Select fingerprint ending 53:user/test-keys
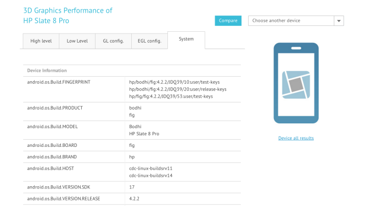365x206 pixels. click(171, 96)
